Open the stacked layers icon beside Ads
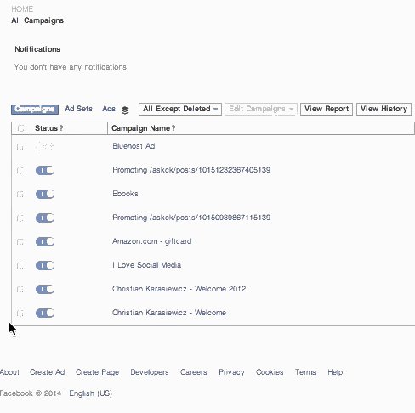 tap(125, 110)
